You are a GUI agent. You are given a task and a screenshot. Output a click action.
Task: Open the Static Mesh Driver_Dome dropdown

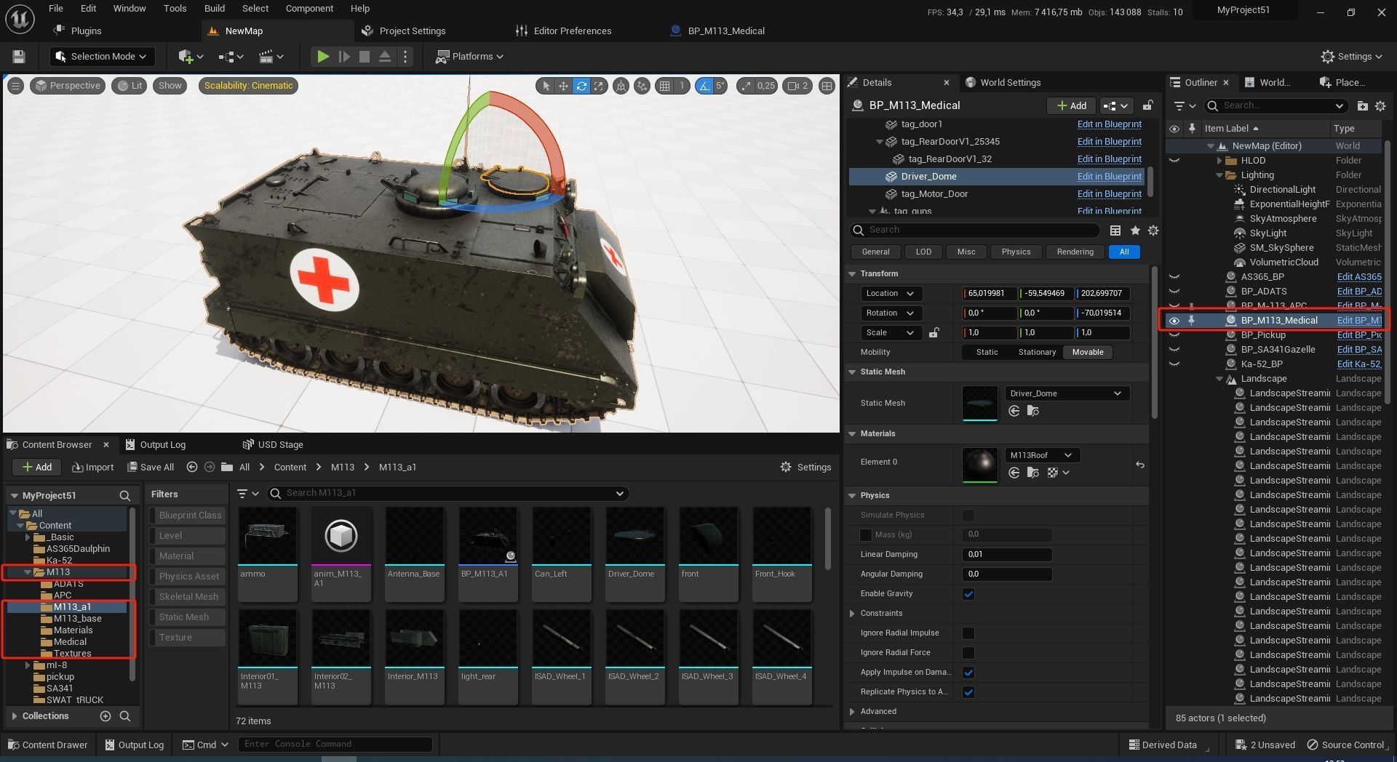click(1066, 393)
